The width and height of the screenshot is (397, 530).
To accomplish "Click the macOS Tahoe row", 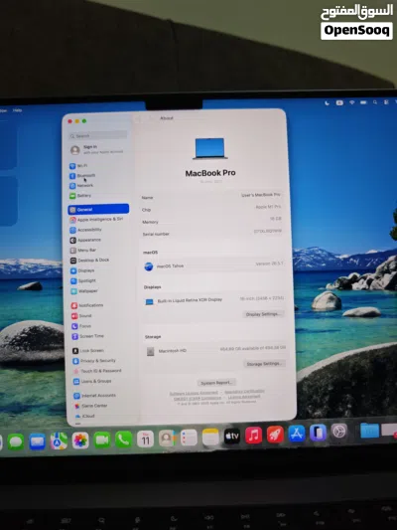I will click(213, 265).
